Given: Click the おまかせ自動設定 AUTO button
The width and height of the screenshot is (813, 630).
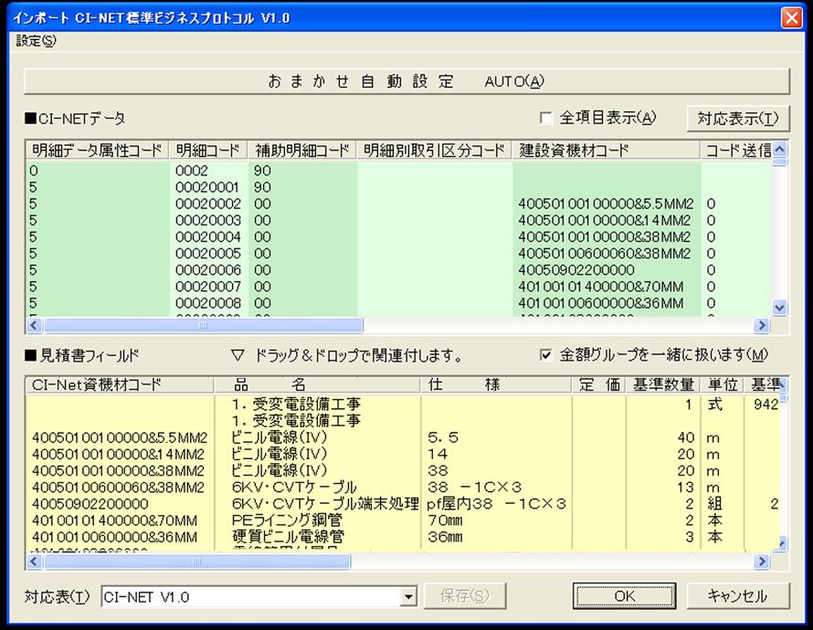Looking at the screenshot, I should (406, 81).
